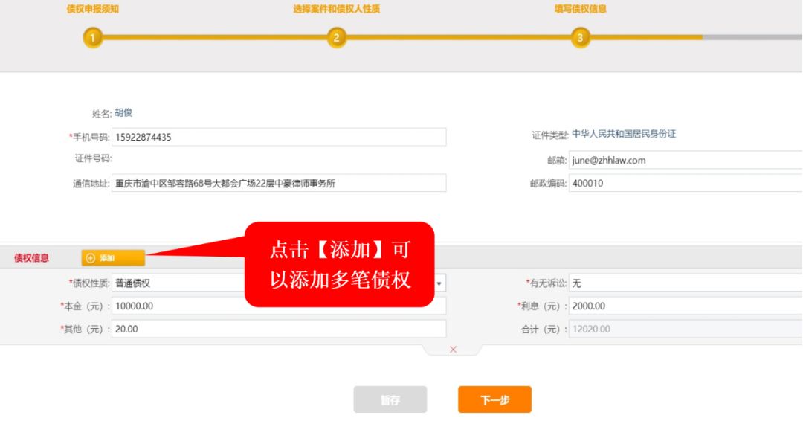803x421 pixels.
Task: Remove claim entry with red X icon
Action: pyautogui.click(x=453, y=350)
